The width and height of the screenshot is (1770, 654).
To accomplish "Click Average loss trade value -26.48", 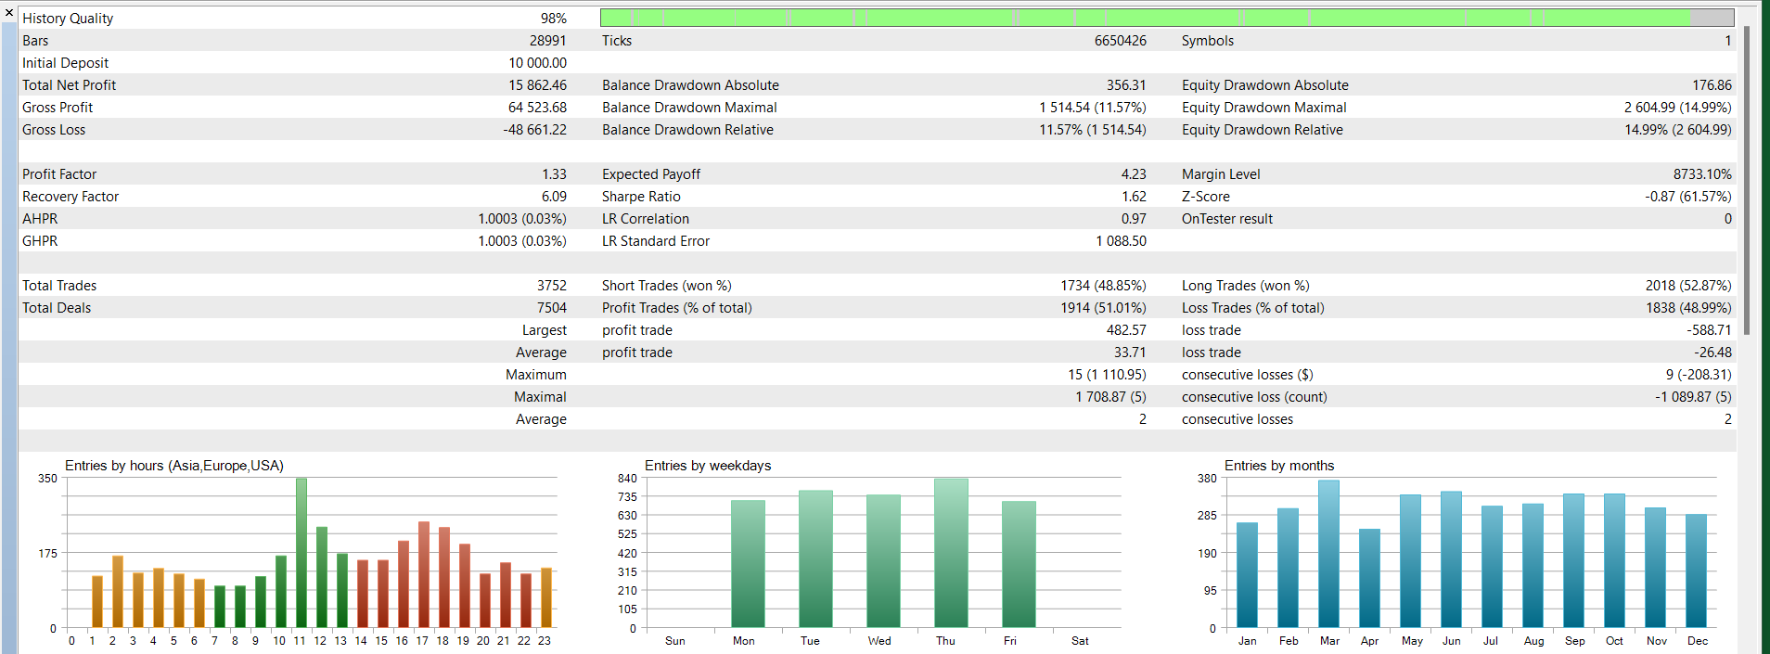I will pos(1712,353).
